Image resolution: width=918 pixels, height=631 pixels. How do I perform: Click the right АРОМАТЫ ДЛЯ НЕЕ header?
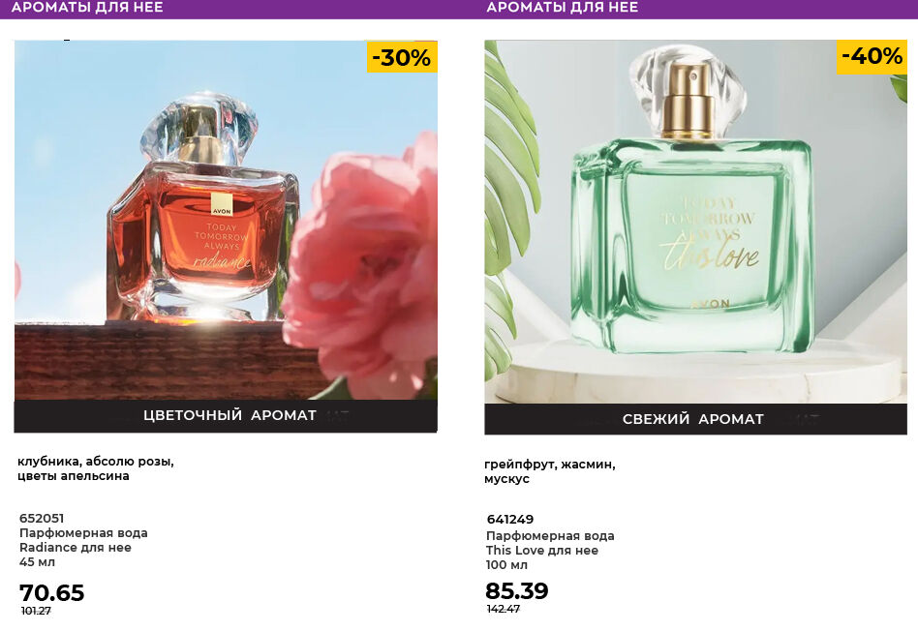pos(562,8)
